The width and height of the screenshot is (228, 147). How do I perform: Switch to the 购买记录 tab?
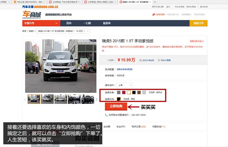pos(139,127)
